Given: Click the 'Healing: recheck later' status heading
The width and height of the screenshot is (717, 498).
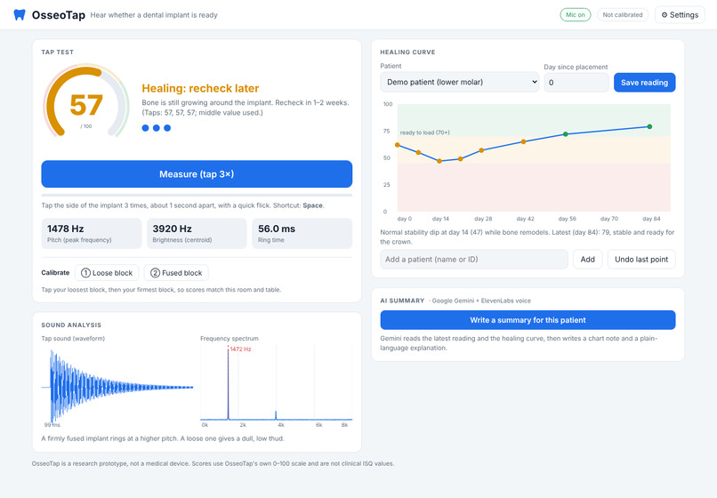Looking at the screenshot, I should click(200, 88).
